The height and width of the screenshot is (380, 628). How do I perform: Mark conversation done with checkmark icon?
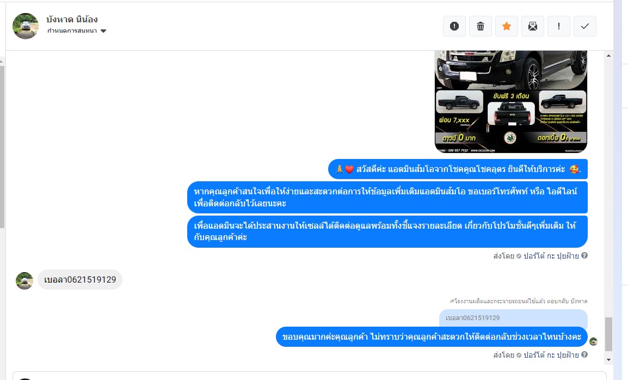(585, 26)
